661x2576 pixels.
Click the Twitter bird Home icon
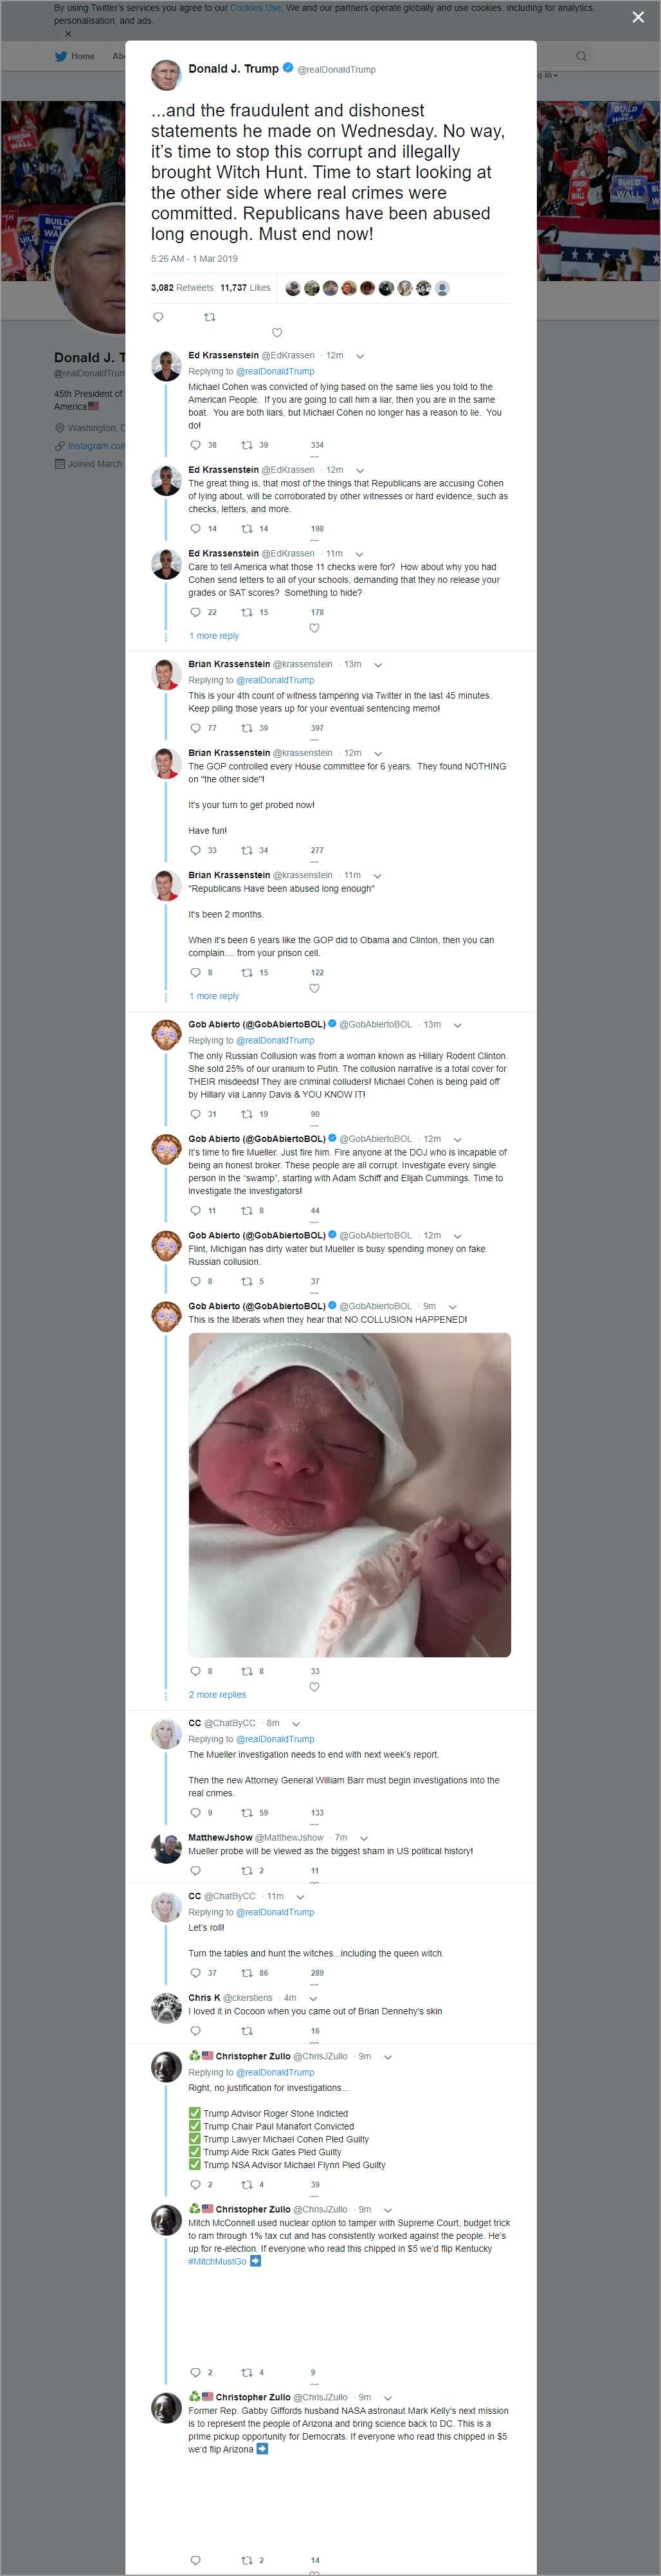click(x=61, y=56)
